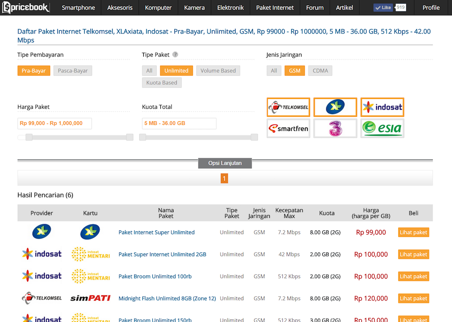Screen dimensions: 452x322
Task: Open the Smartphone menu
Action: coord(78,8)
